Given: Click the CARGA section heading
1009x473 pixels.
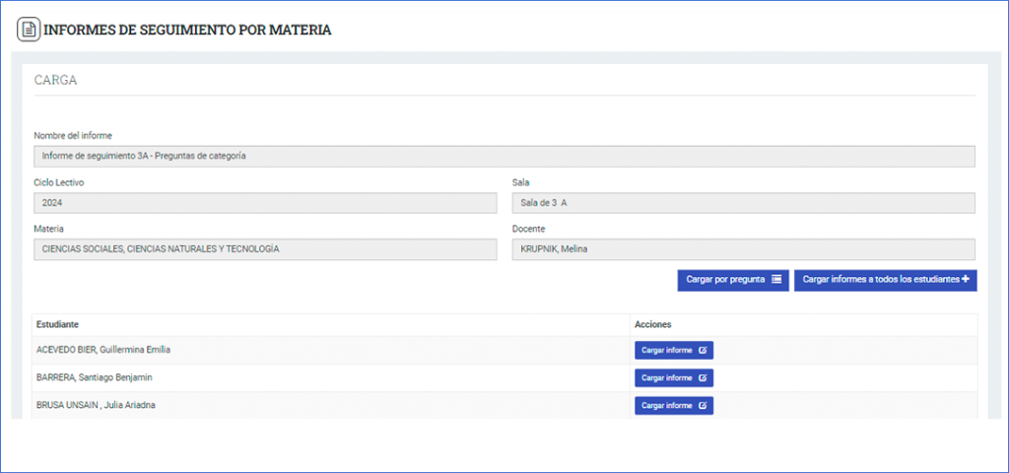Looking at the screenshot, I should click(55, 81).
